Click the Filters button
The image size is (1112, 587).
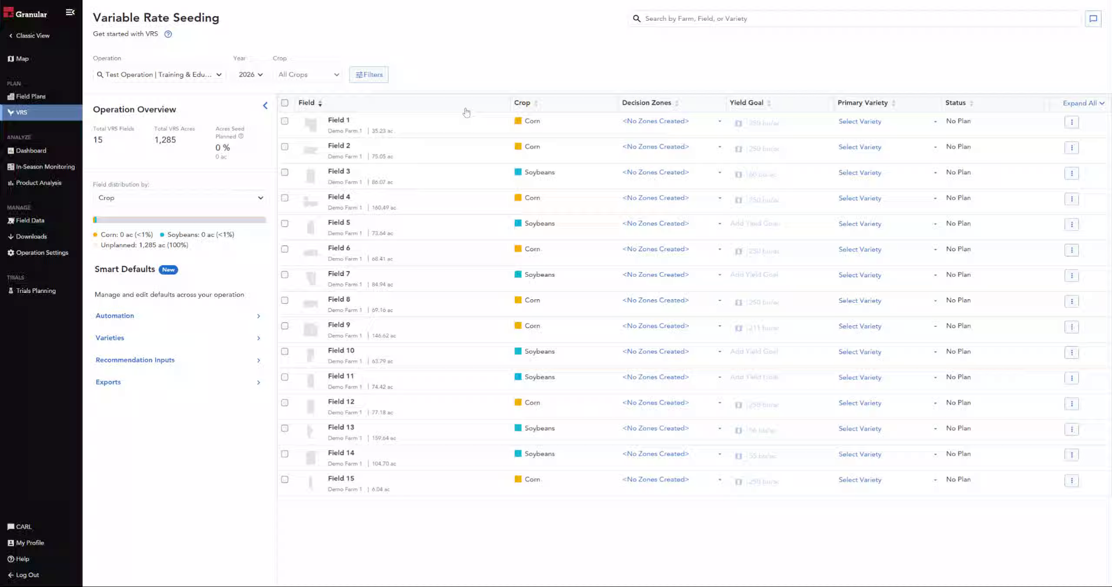pos(369,75)
